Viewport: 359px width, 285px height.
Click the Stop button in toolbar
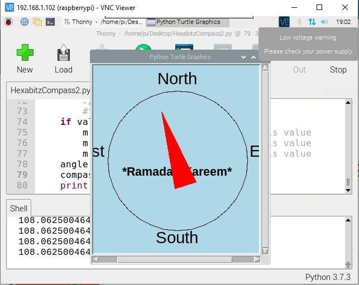point(338,70)
